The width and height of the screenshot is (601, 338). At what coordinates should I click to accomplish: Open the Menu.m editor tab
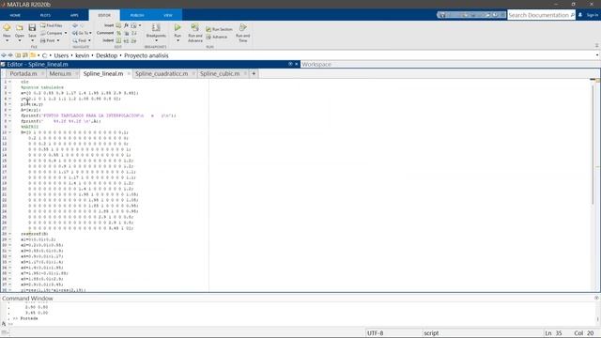pos(60,73)
